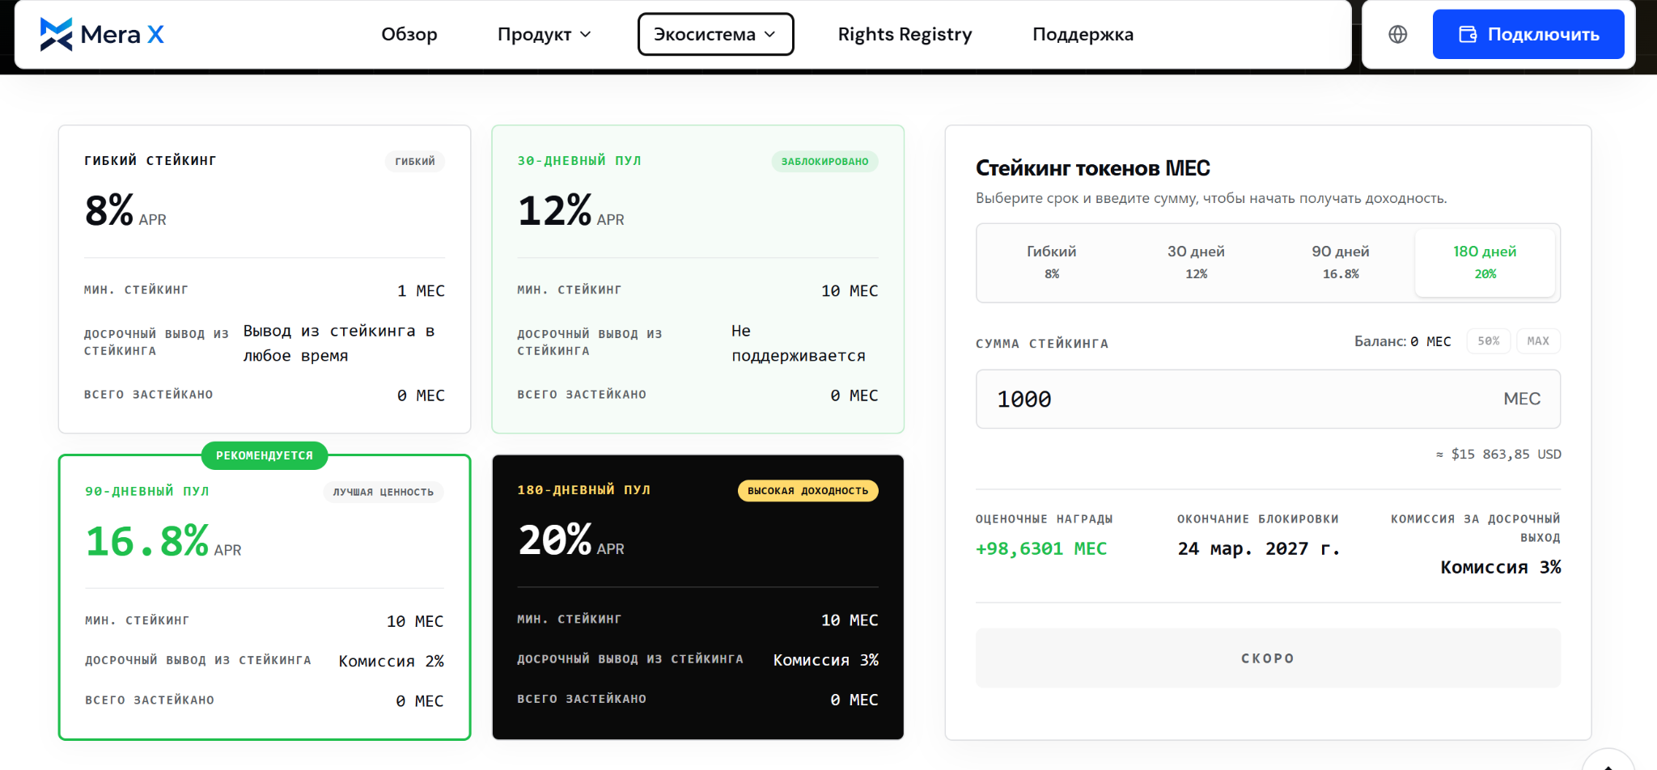
Task: Click the Высокая доходность badge
Action: [807, 491]
